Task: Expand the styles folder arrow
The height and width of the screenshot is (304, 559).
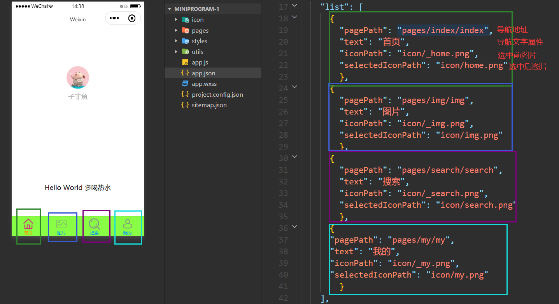Action: click(176, 41)
